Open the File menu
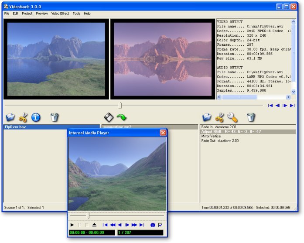Screen dimensions: 304x243 [x=7, y=14]
